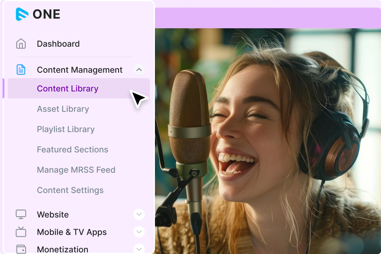381x254 pixels.
Task: Click the Dashboard home icon
Action: (21, 44)
